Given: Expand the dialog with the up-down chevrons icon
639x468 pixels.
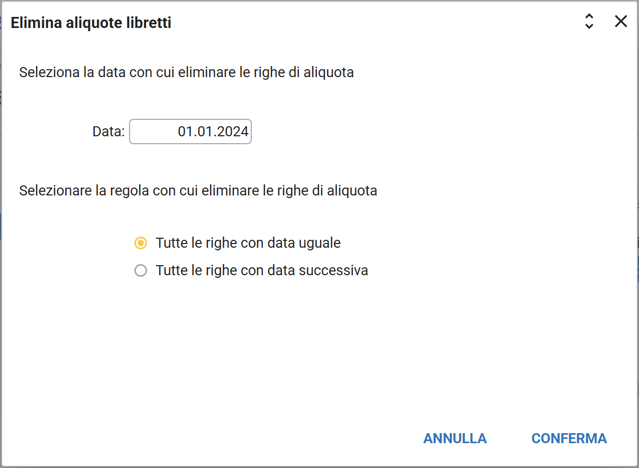Looking at the screenshot, I should 589,22.
